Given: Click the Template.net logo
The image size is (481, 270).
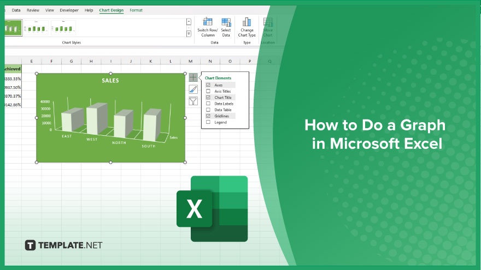Looking at the screenshot, I should [63, 245].
